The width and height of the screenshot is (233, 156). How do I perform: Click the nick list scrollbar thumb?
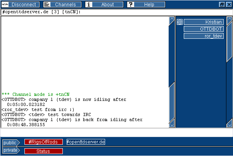click(x=230, y=42)
